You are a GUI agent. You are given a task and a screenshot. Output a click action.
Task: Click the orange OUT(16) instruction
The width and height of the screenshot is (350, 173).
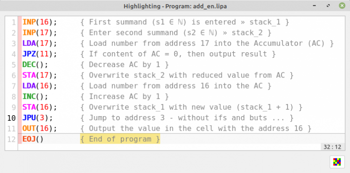pyautogui.click(x=40, y=128)
